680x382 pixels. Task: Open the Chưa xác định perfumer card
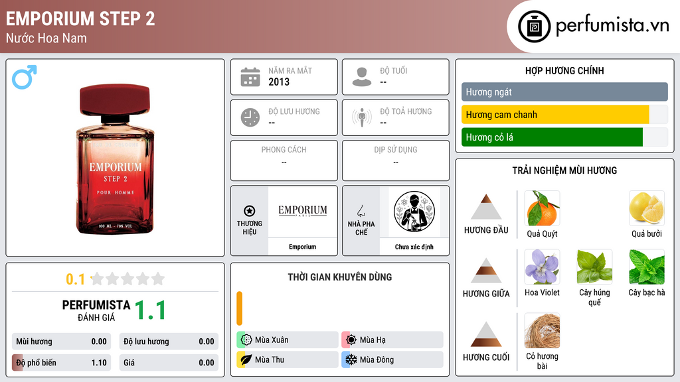pos(414,221)
